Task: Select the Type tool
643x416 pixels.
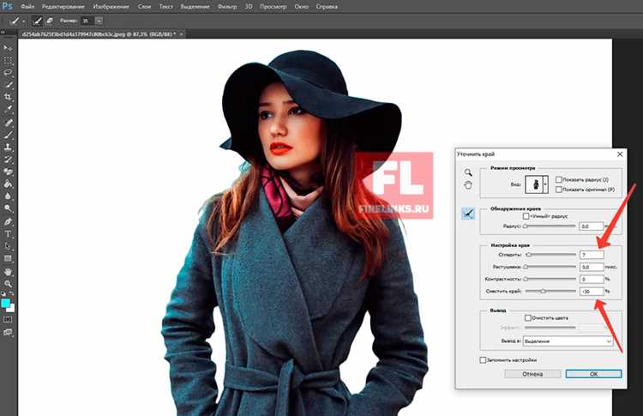Action: [x=8, y=234]
